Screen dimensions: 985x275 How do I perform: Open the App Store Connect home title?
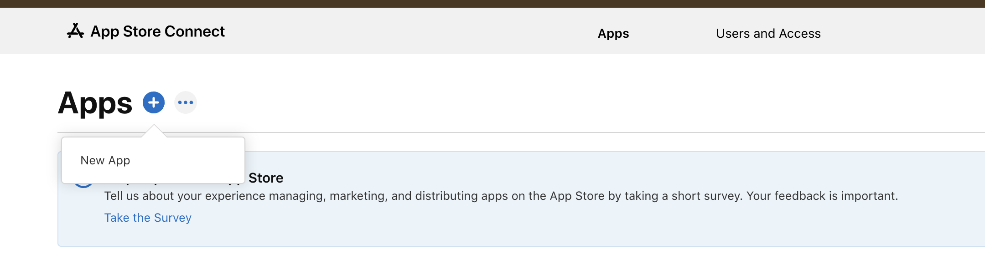click(157, 31)
